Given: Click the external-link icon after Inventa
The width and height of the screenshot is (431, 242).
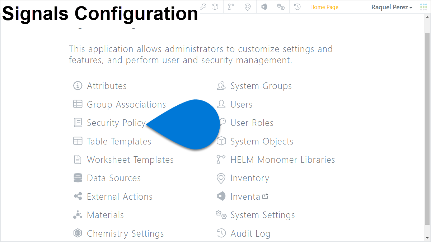Looking at the screenshot, I should tap(265, 196).
